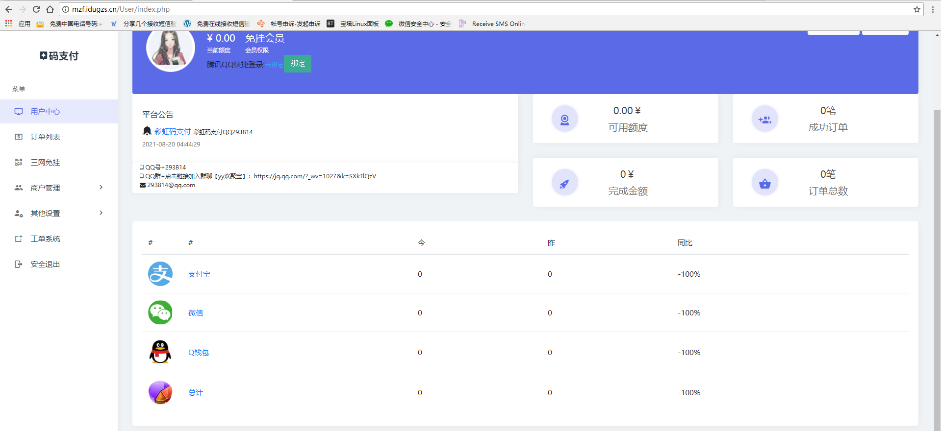
Task: Expand the 商户管理 submenu
Action: [x=59, y=188]
